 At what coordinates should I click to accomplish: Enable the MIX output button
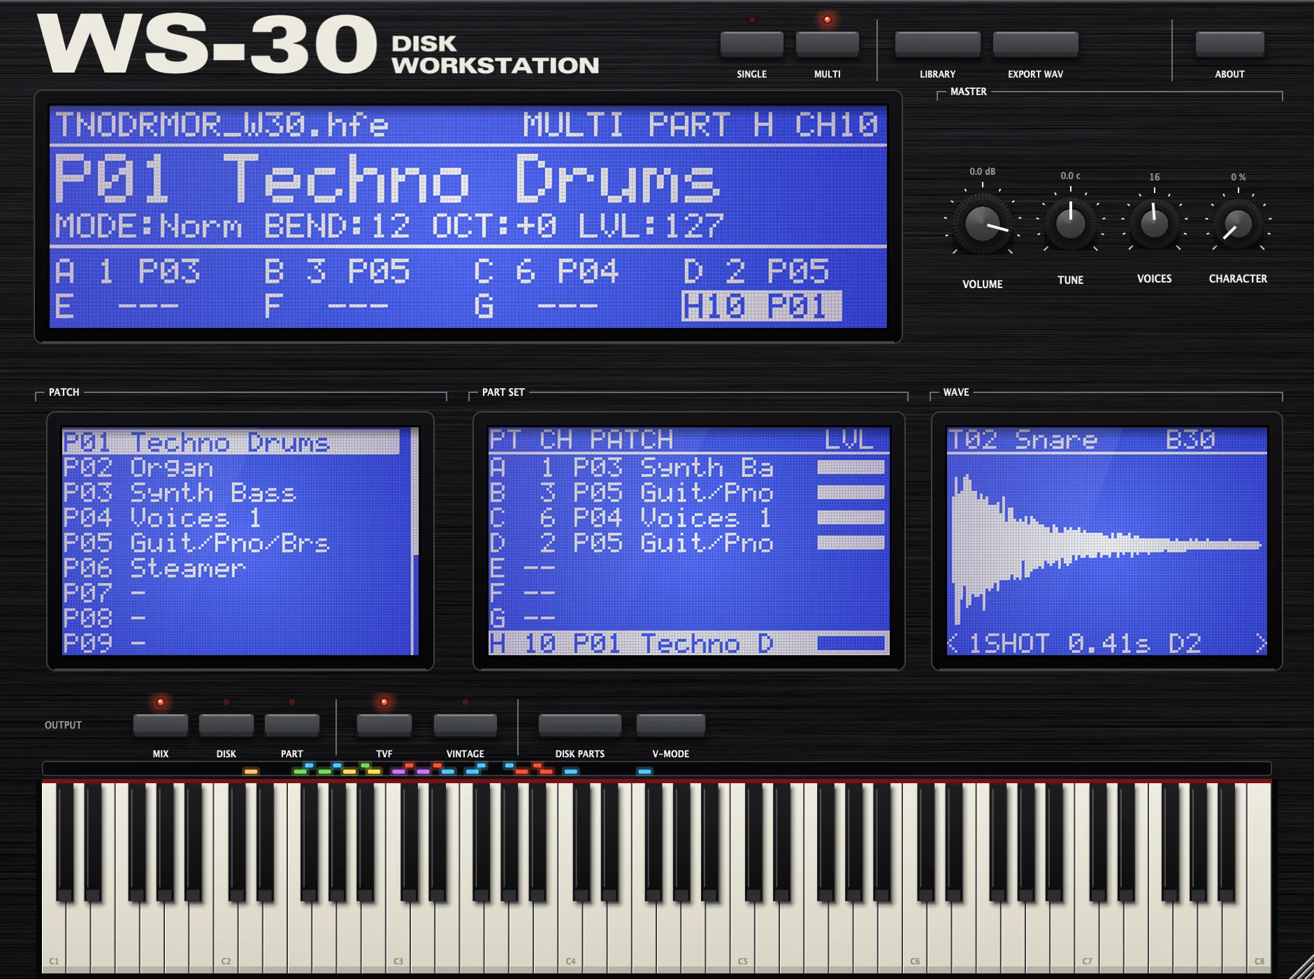click(160, 725)
